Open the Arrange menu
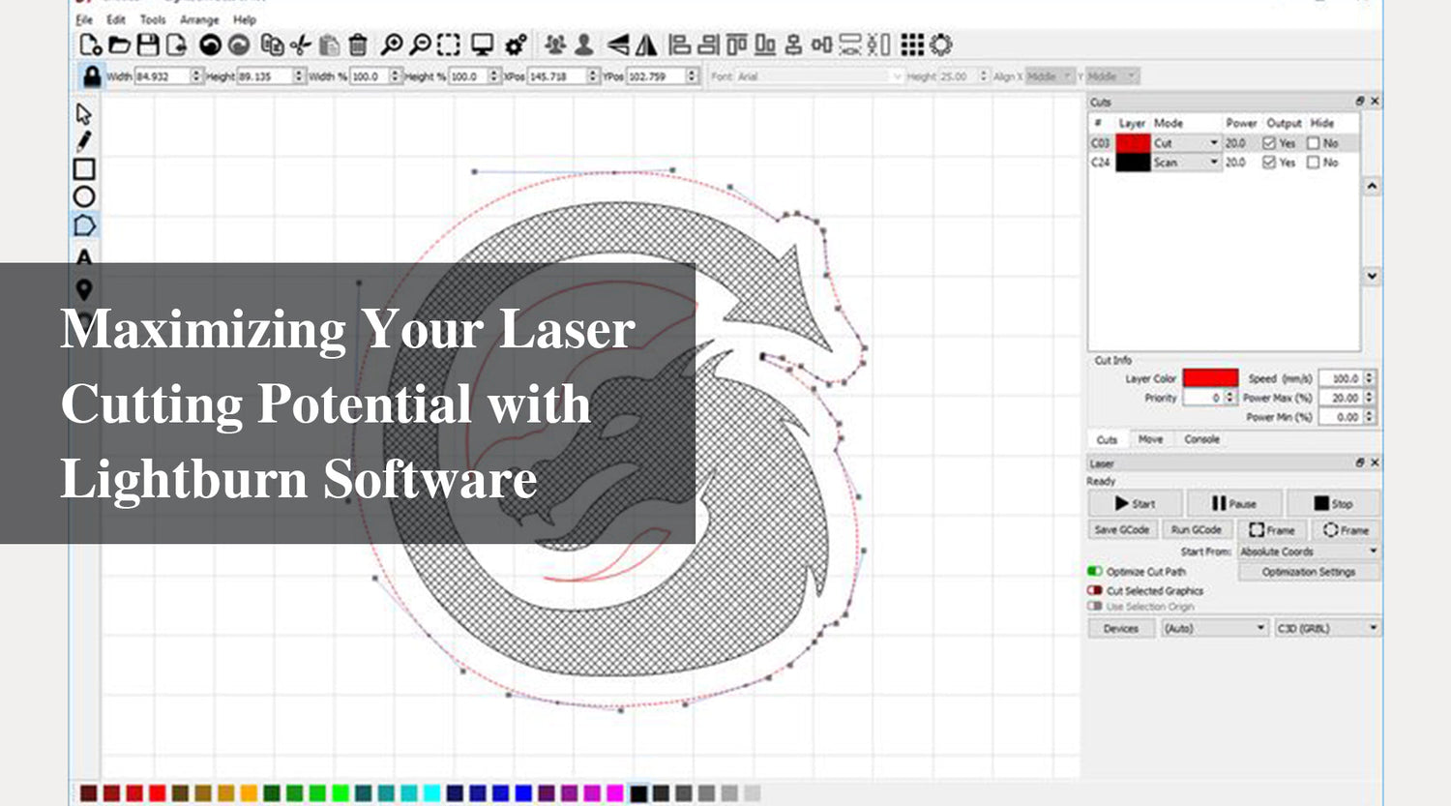This screenshot has width=1451, height=806. 200,20
